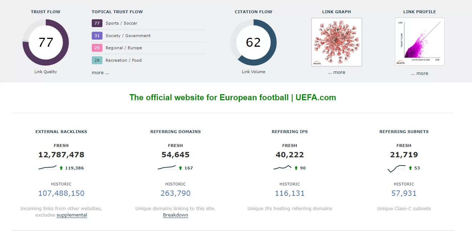Expand more under Link Graph
The width and height of the screenshot is (472, 234).
[x=337, y=72]
